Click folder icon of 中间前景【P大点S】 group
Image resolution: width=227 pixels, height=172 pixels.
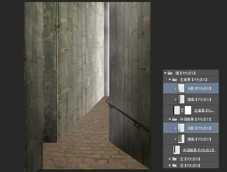[x=175, y=119]
